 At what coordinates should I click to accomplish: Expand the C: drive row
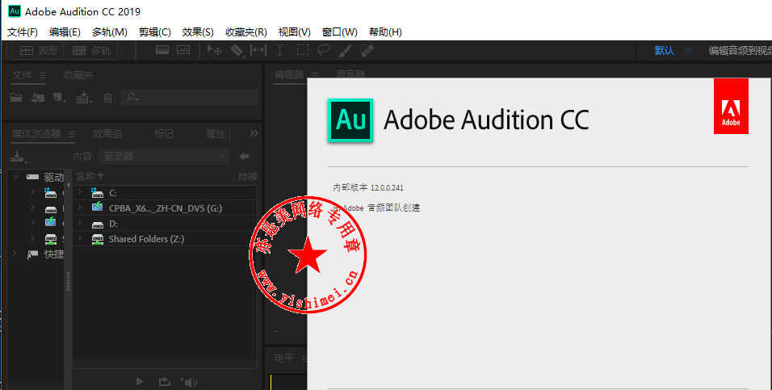pyautogui.click(x=79, y=192)
